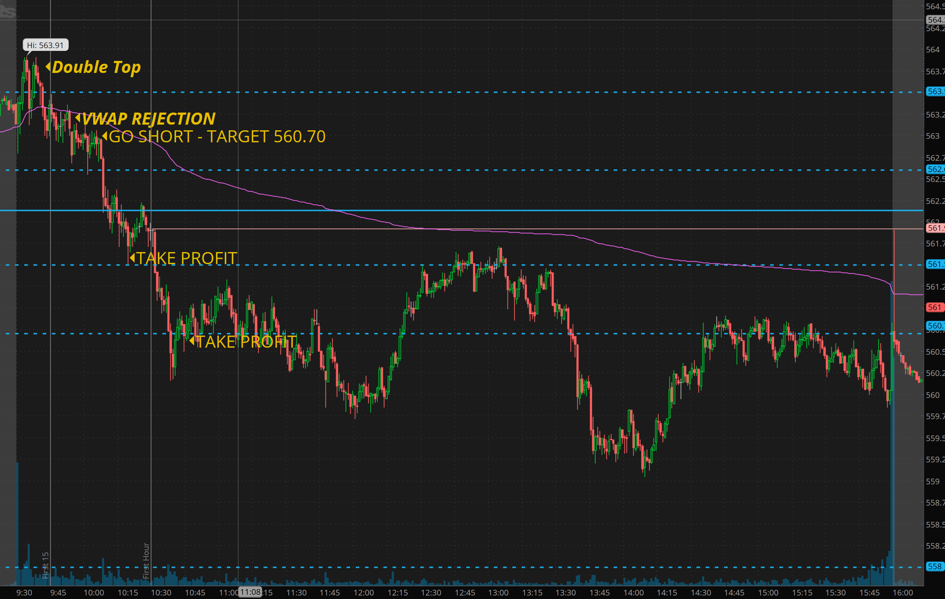Click the 14:30 time axis label
The image size is (945, 599).
pyautogui.click(x=701, y=592)
